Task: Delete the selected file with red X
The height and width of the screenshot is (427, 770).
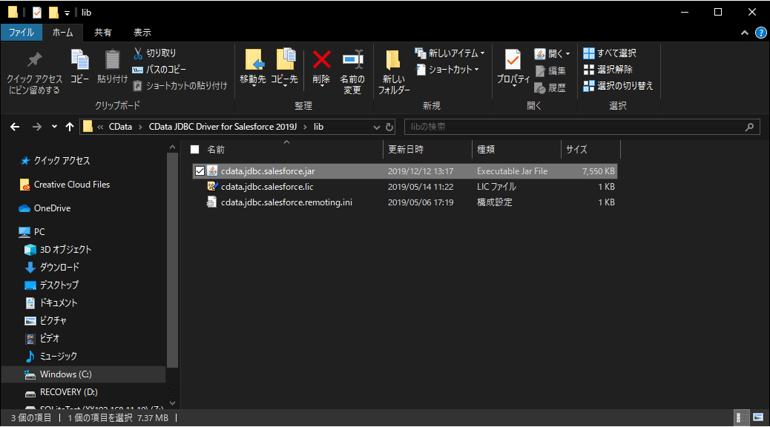Action: coord(321,67)
